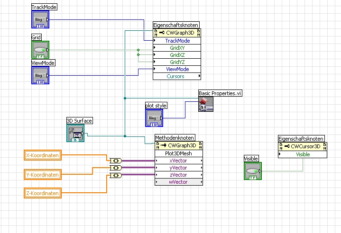Viewport: 341px width, 233px height.
Task: Select the CWGraph3D property node header
Action: pos(177,33)
